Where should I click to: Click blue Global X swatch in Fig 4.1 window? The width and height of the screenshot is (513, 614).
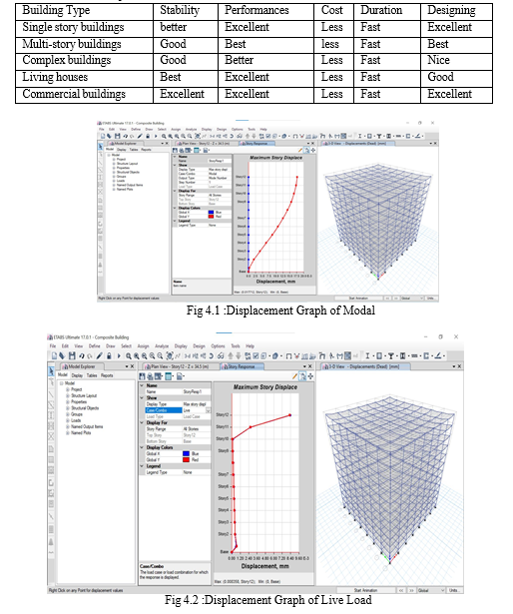pyautogui.click(x=211, y=213)
